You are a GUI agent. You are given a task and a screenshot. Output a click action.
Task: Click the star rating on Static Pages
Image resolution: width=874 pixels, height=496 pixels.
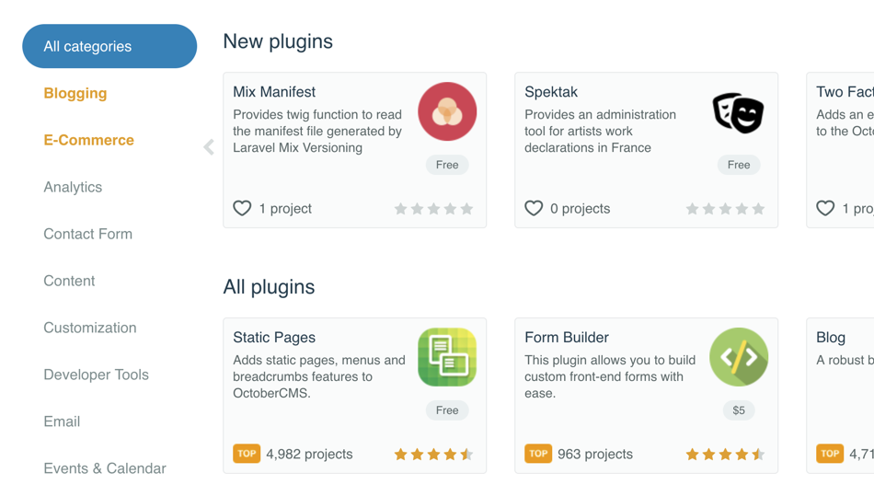tap(433, 455)
